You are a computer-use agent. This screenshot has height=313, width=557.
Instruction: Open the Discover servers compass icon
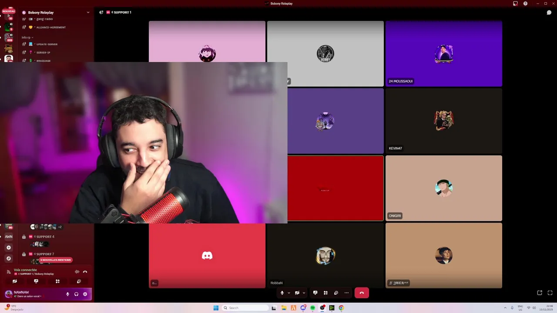point(8,258)
